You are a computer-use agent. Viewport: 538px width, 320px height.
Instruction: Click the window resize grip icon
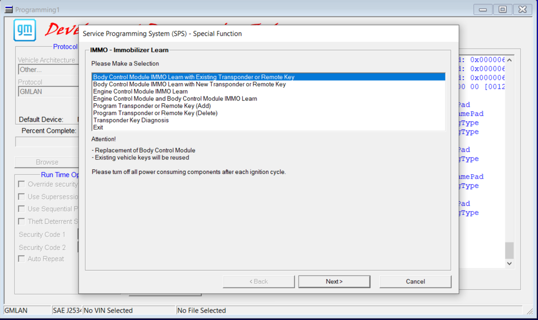coord(529,311)
